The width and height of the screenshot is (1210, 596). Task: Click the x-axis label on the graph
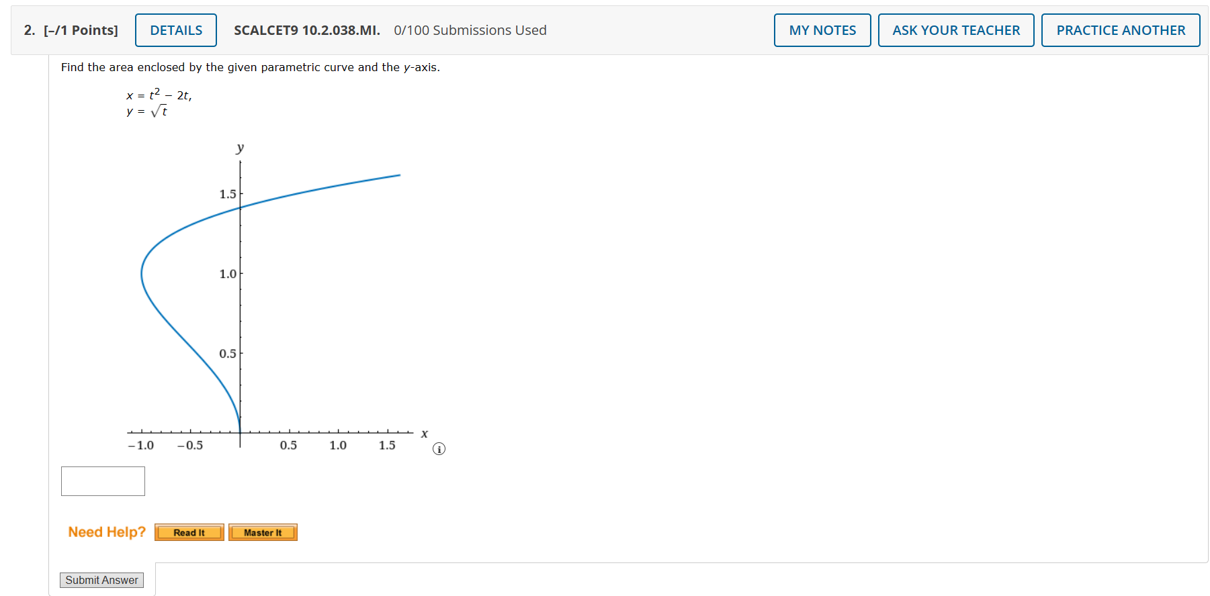coord(423,434)
